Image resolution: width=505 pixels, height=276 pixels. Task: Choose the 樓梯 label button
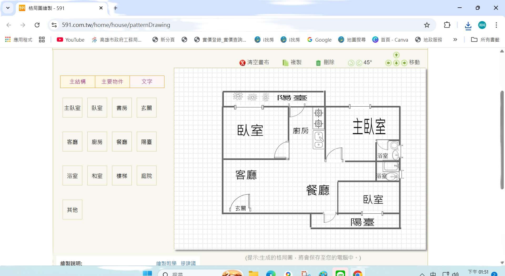(x=122, y=176)
